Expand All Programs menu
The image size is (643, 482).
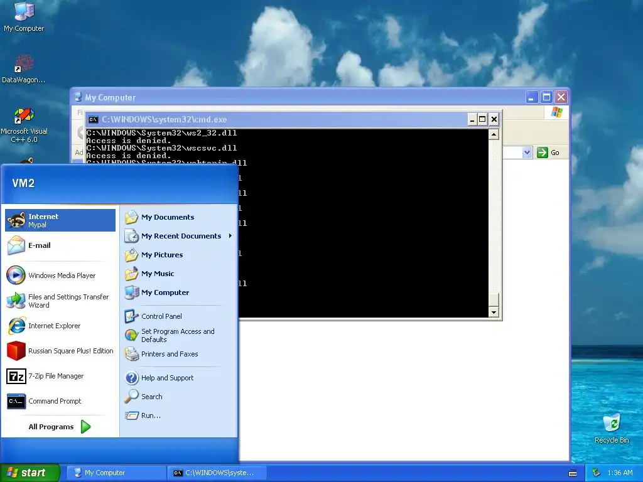click(x=60, y=427)
